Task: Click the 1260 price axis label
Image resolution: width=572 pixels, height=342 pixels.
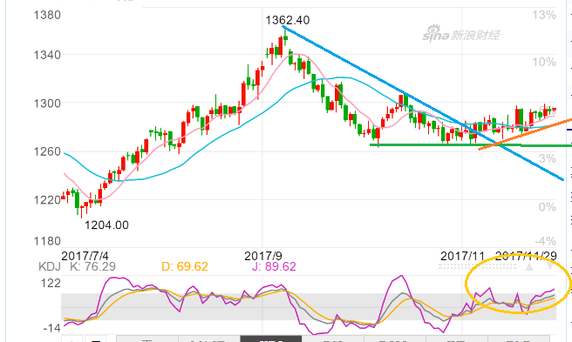Action: tap(47, 151)
